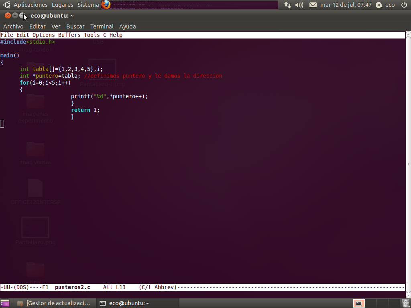Viewport: 411px width, 308px height.
Task: Click the All L13 position indicator
Action: point(114,287)
